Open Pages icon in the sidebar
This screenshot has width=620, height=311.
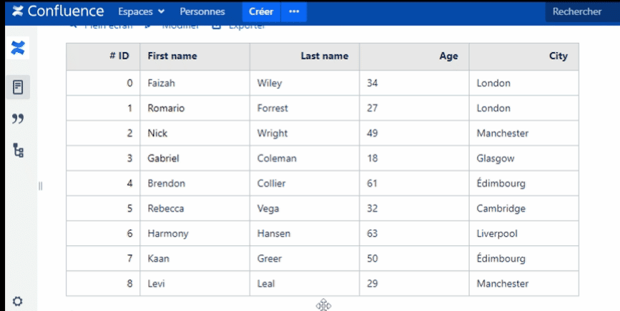[x=18, y=87]
